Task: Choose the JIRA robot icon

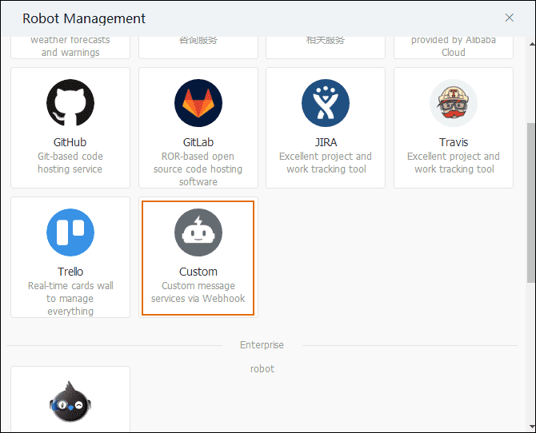Action: [326, 103]
